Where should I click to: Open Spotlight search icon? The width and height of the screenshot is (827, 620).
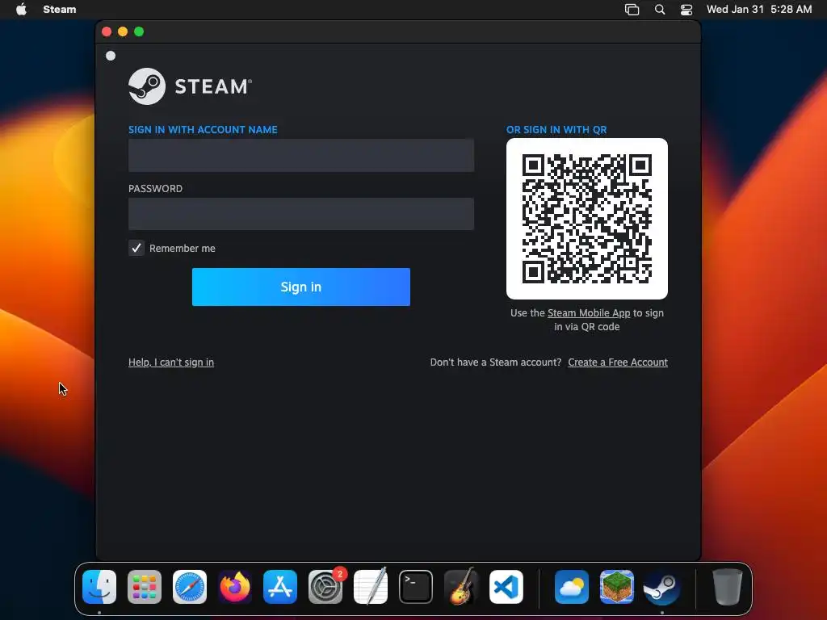point(659,10)
